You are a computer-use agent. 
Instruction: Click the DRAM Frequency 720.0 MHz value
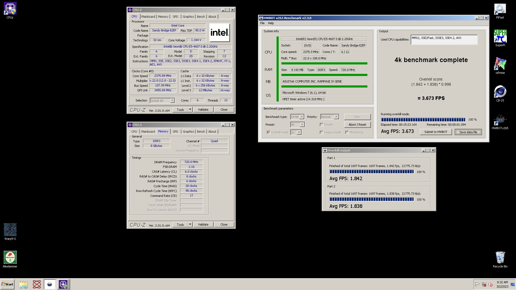(x=191, y=162)
